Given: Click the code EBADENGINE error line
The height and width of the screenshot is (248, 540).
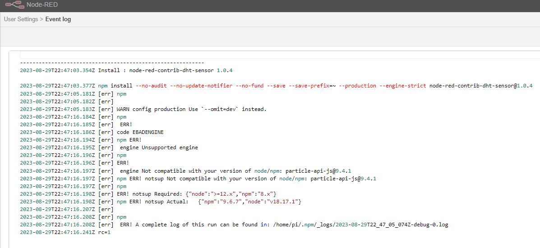Looking at the screenshot, I should [140, 132].
